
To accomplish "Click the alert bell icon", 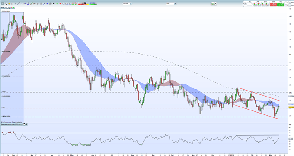I will [9, 3].
